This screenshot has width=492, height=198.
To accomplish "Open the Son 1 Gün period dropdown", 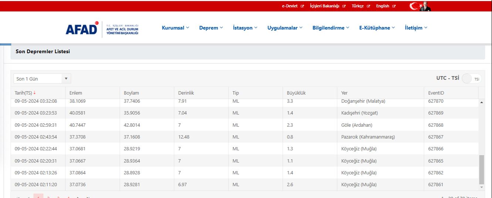I will click(42, 79).
